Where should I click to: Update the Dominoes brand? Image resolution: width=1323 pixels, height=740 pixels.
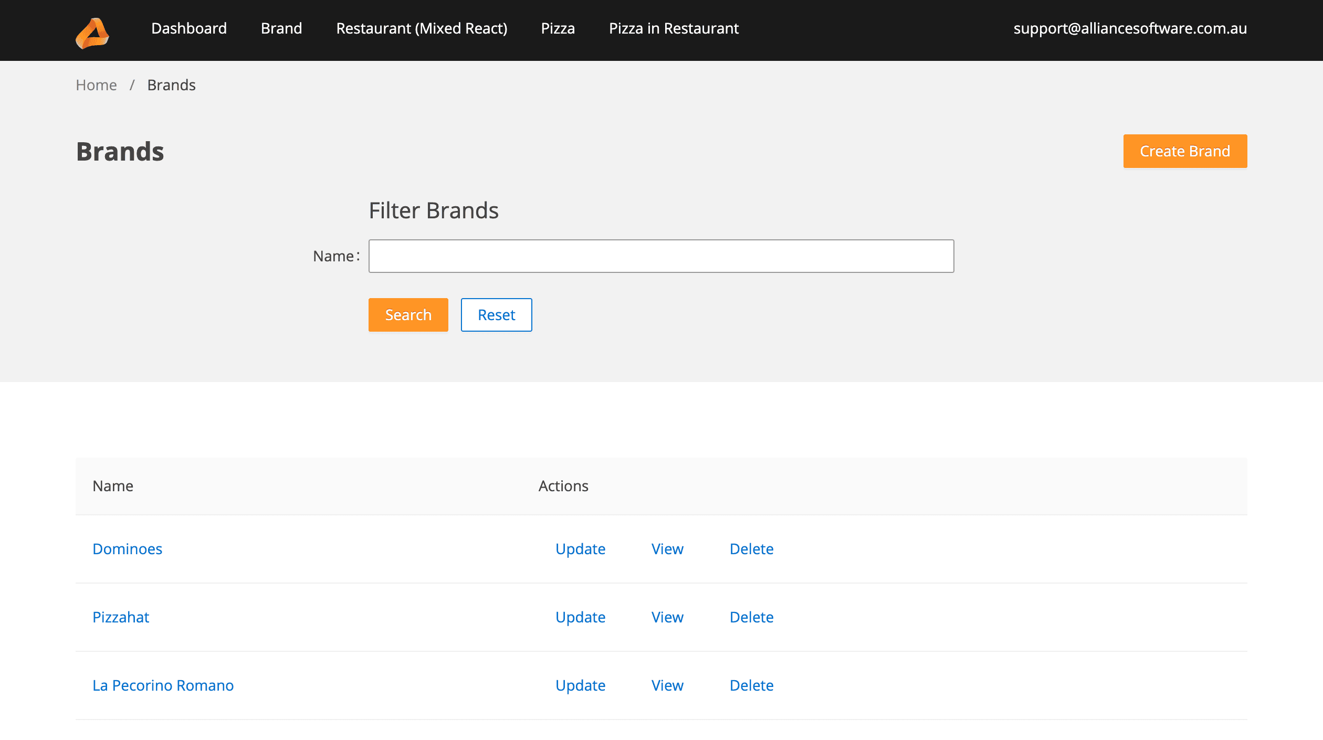(580, 549)
